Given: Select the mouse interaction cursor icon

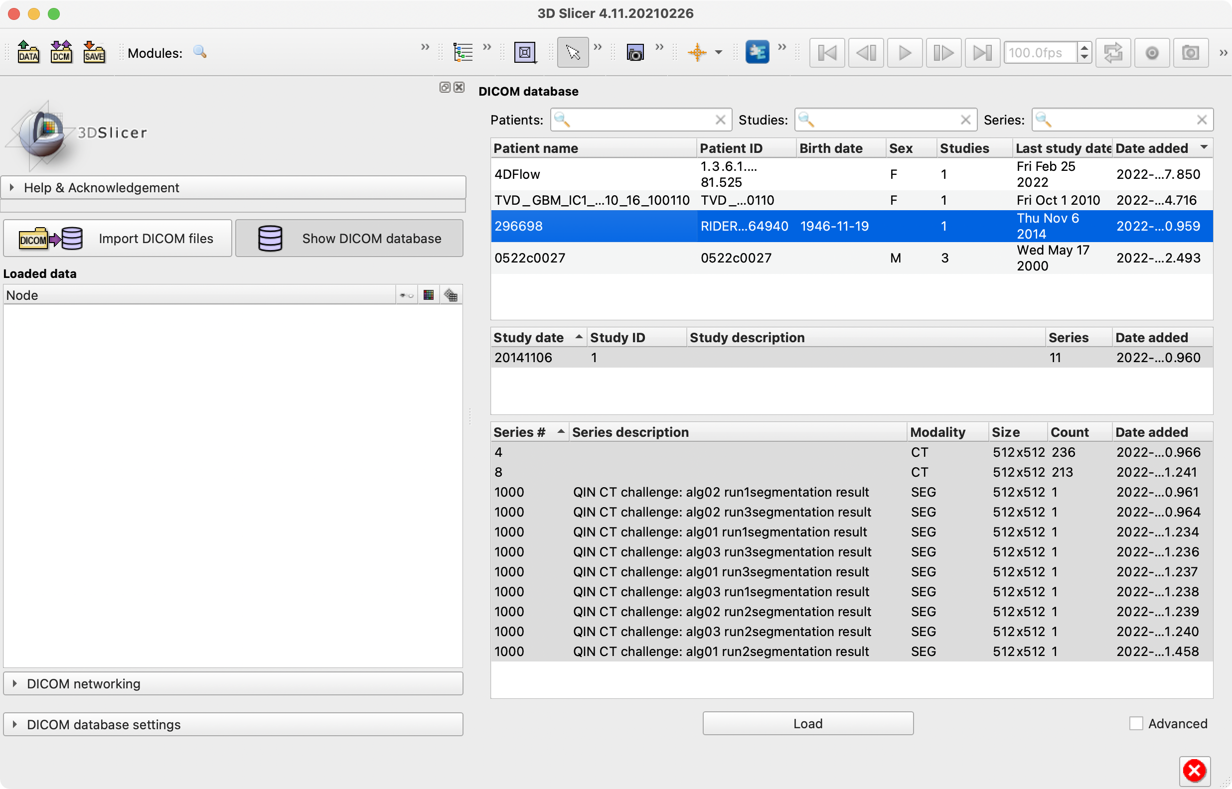Looking at the screenshot, I should click(x=573, y=52).
